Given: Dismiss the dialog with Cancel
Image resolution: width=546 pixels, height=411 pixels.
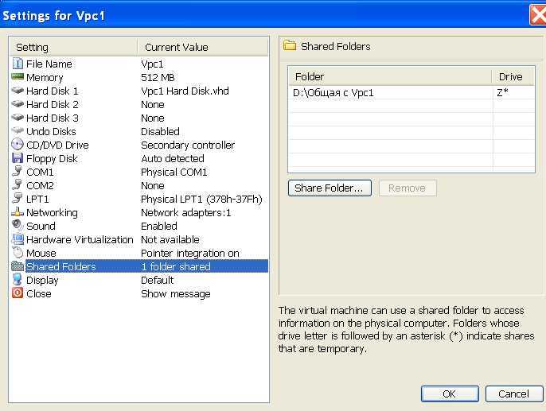Looking at the screenshot, I should (x=514, y=394).
